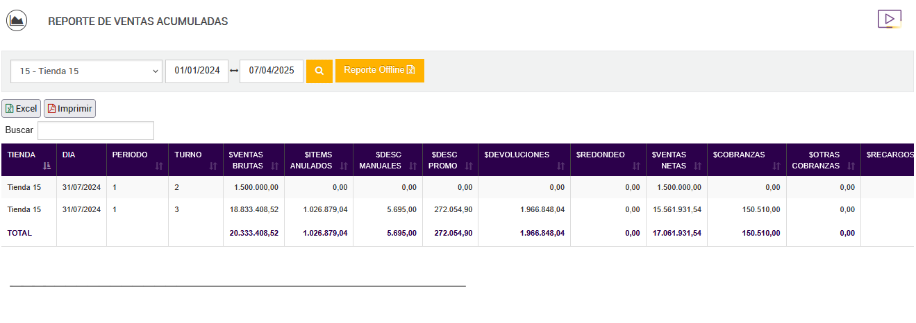
Task: Sort by $COBRANZAS sort icon
Action: [x=777, y=166]
